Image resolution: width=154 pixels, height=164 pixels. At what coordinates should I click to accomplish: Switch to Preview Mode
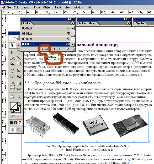(19, 130)
